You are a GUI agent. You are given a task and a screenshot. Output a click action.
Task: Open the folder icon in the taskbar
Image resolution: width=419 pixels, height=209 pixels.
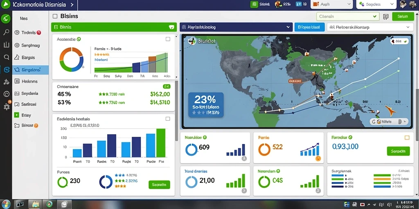(x=35, y=205)
